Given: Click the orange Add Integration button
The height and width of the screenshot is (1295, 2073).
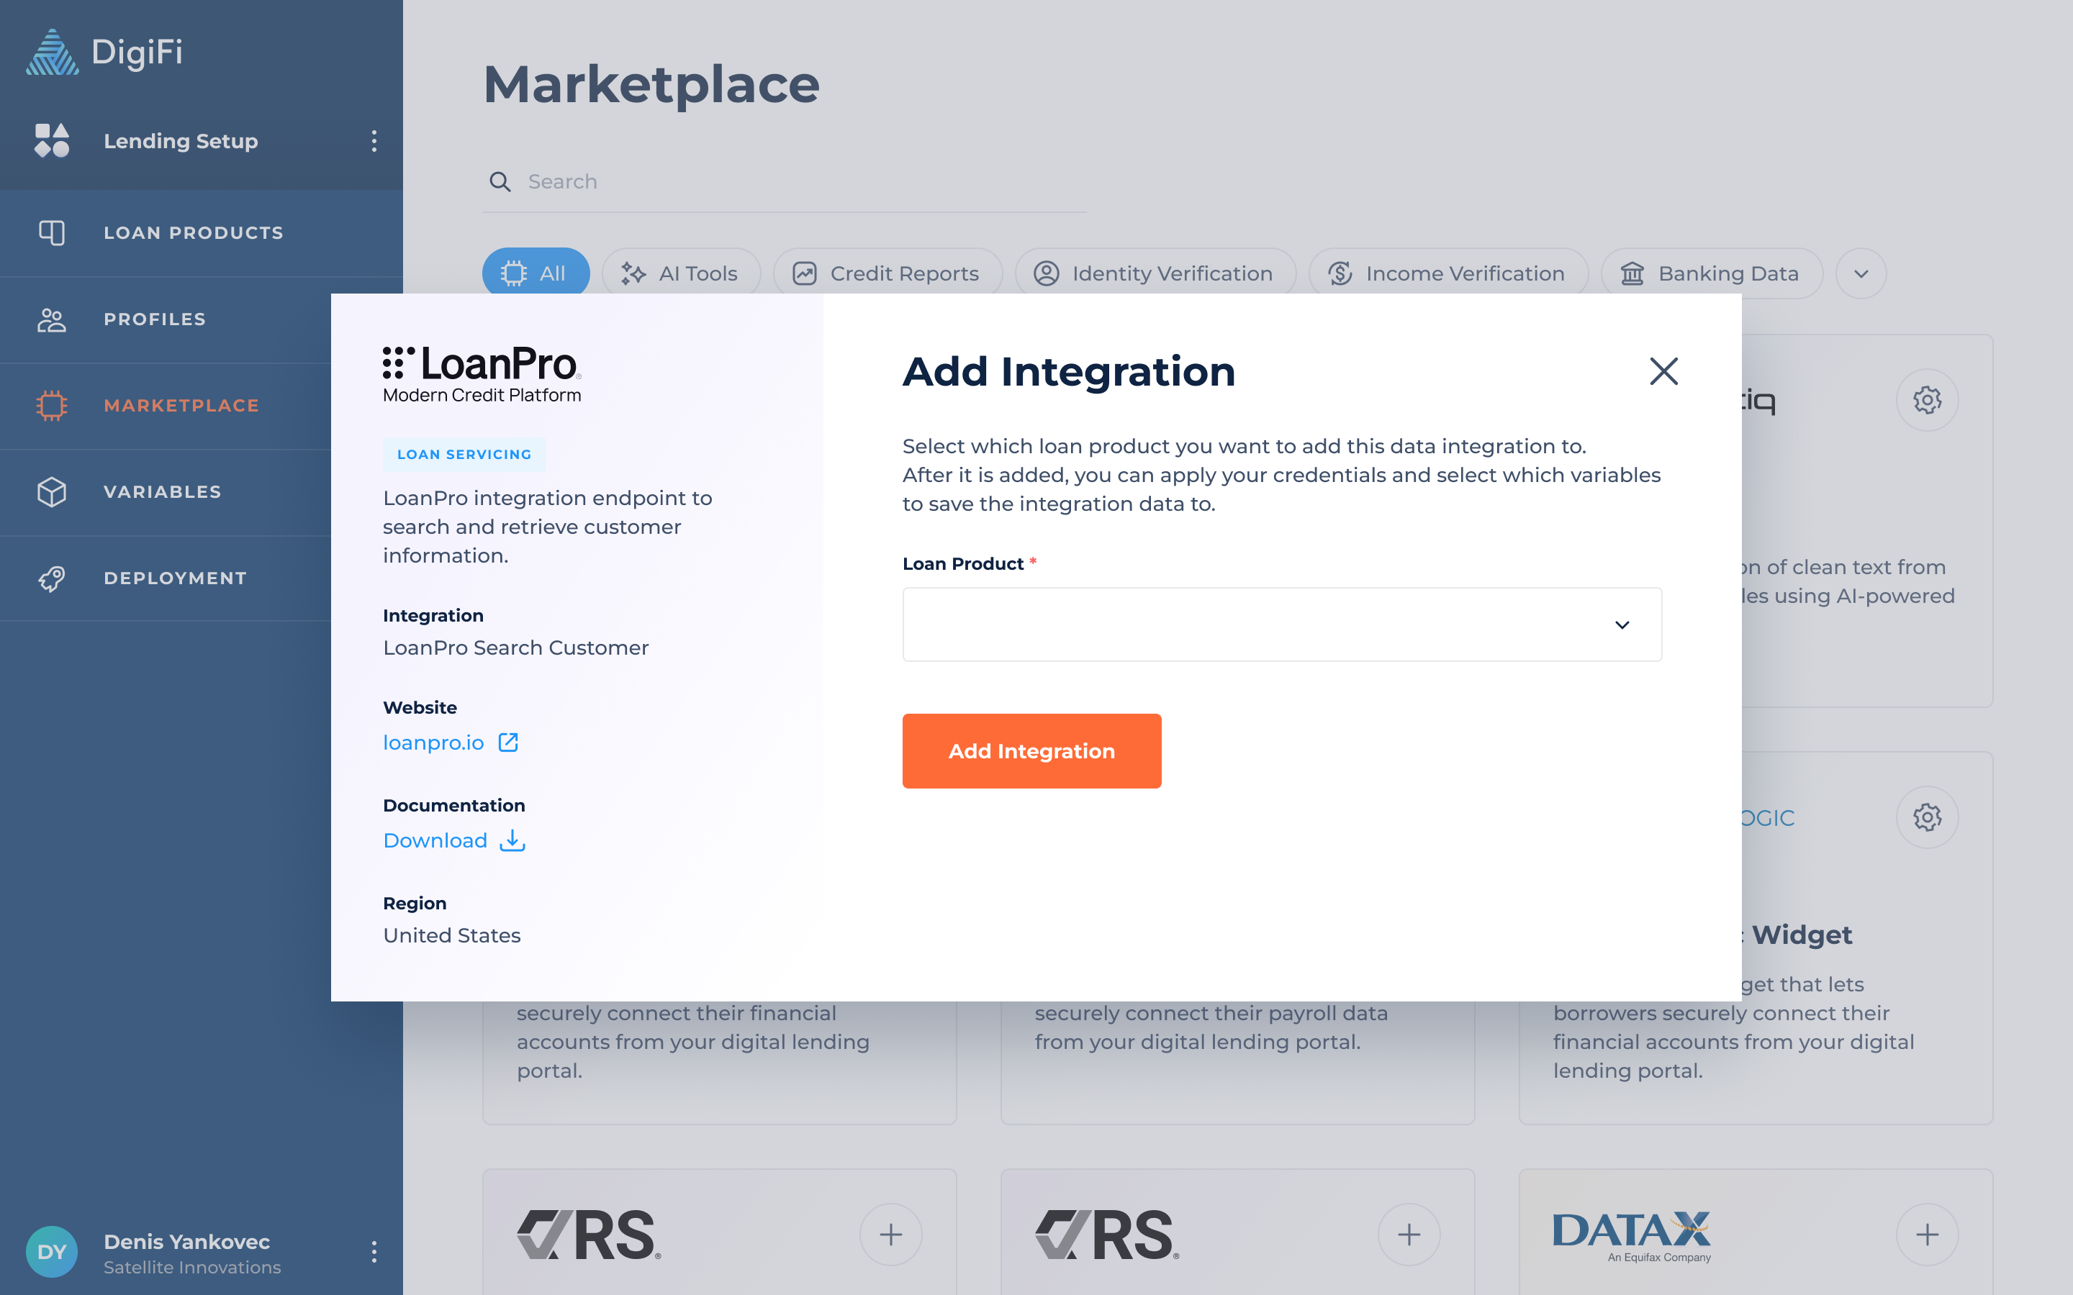Looking at the screenshot, I should click(1031, 751).
